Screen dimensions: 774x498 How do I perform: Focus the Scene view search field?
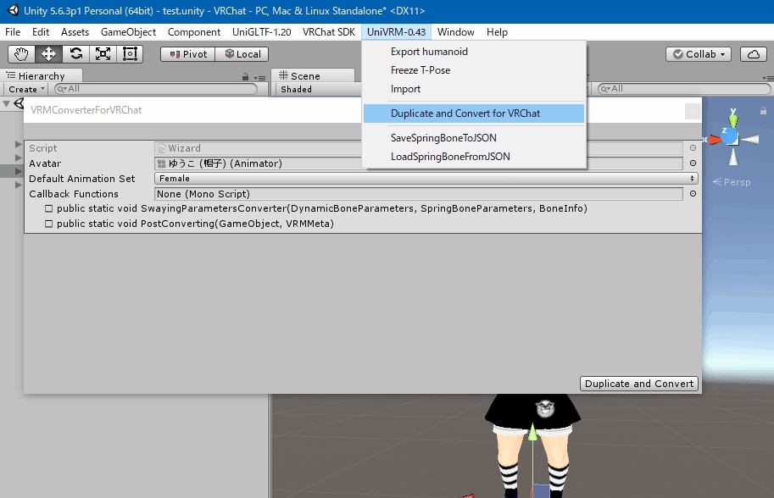coord(684,89)
